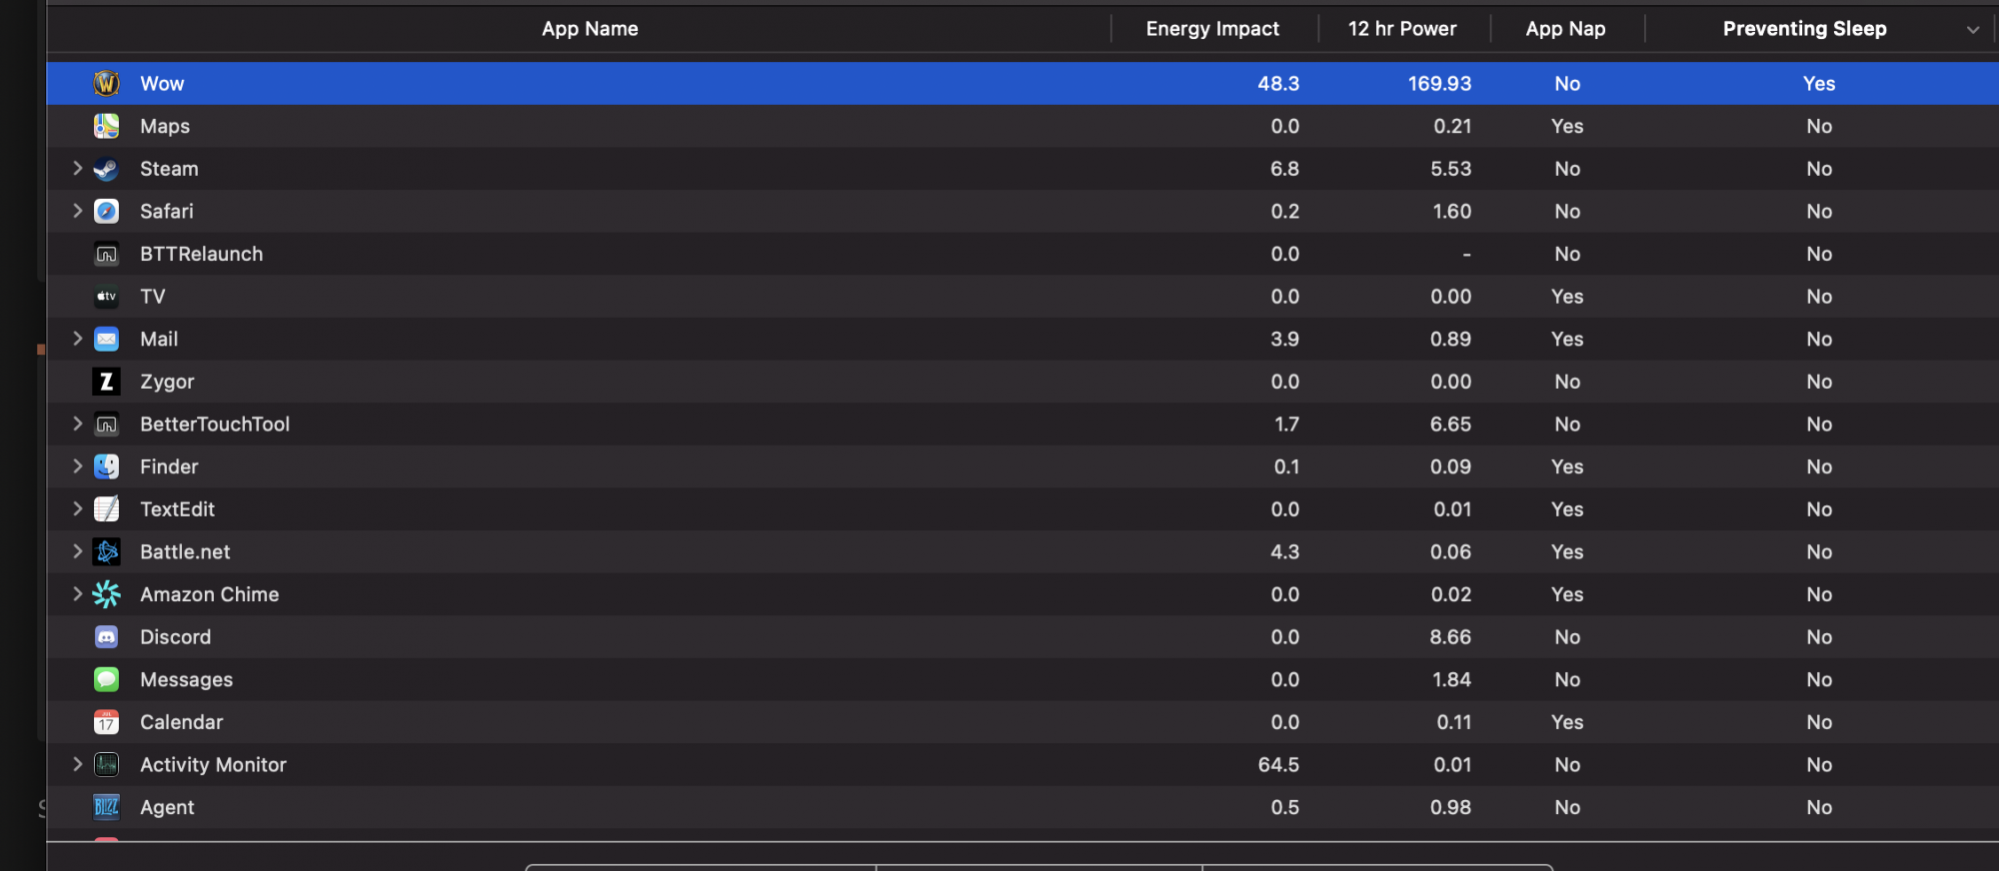Click the TextEdit icon
The height and width of the screenshot is (871, 1999).
tap(106, 509)
